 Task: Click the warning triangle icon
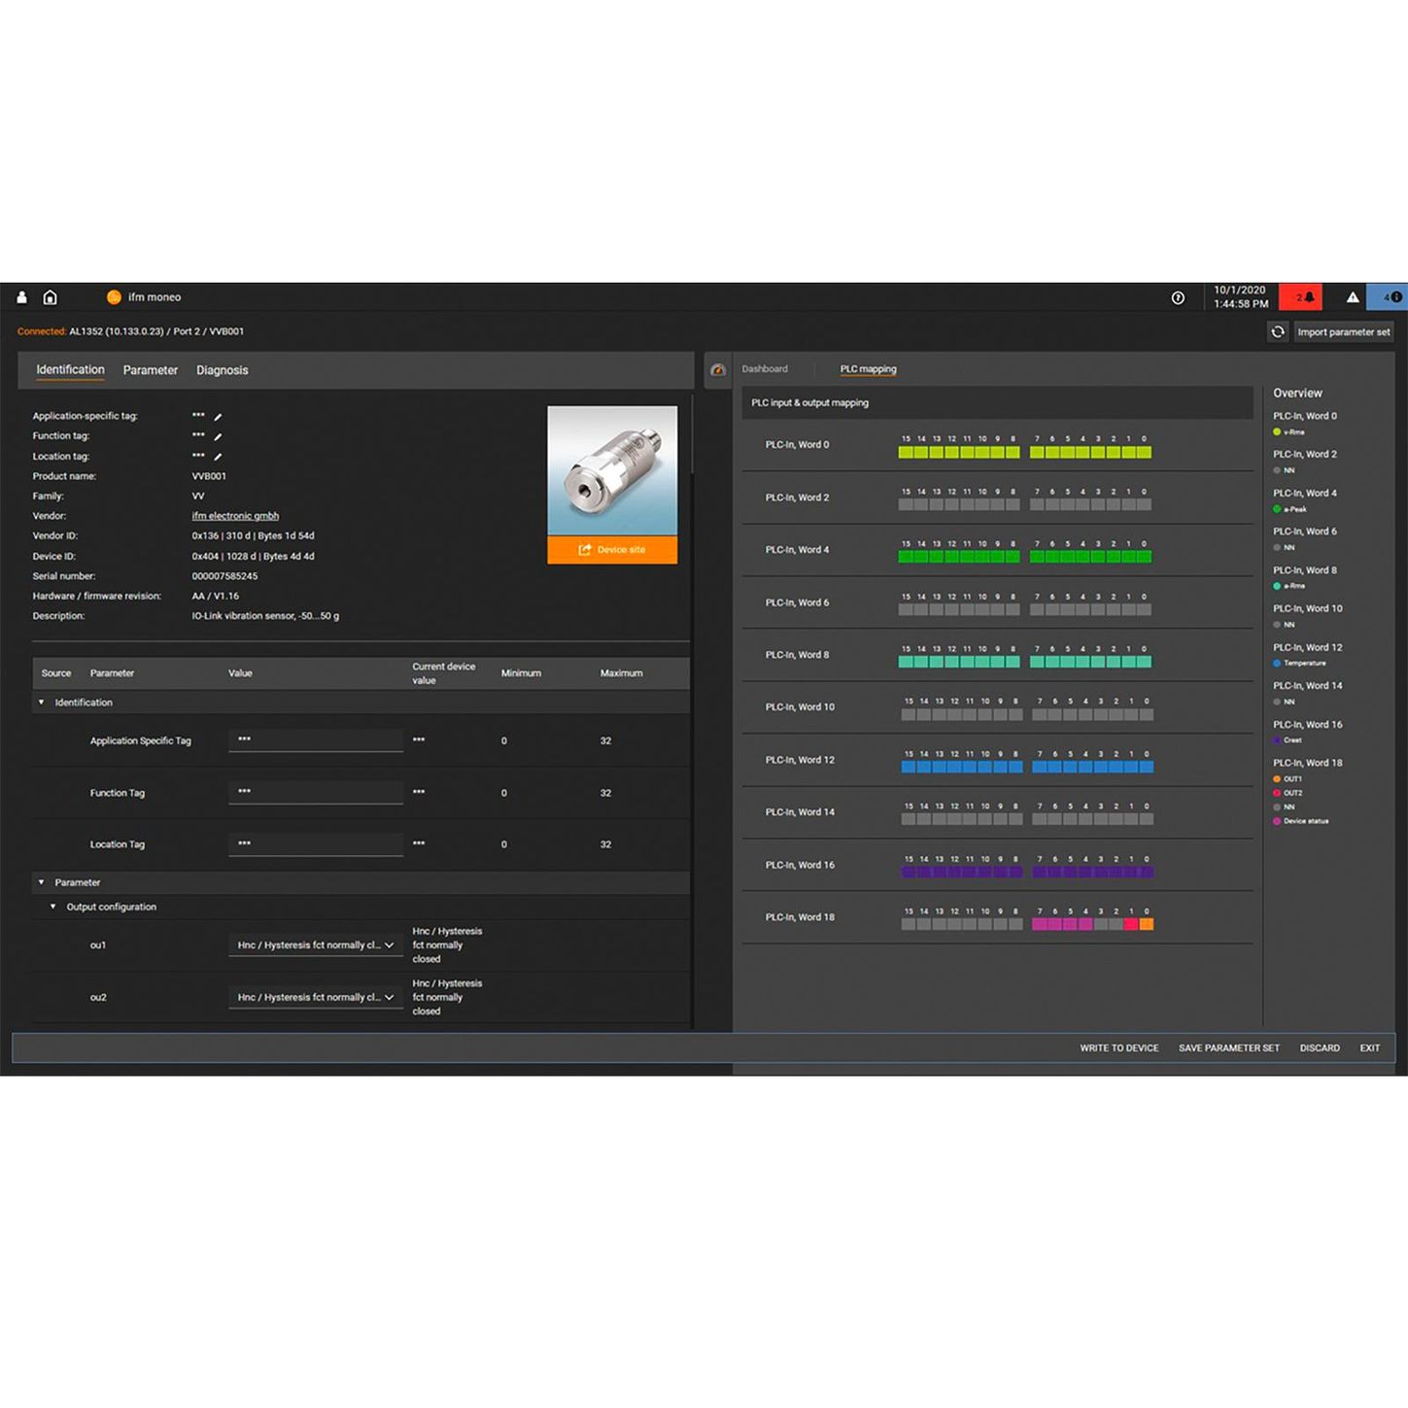[1352, 297]
